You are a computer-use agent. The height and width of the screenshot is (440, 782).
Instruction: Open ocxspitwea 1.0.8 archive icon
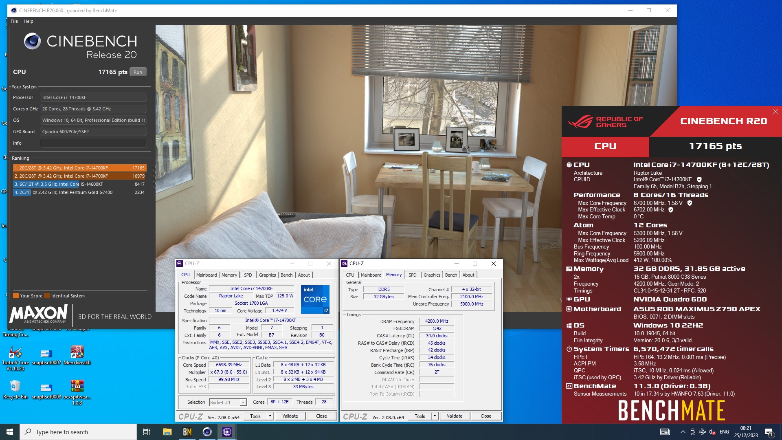tap(77, 392)
